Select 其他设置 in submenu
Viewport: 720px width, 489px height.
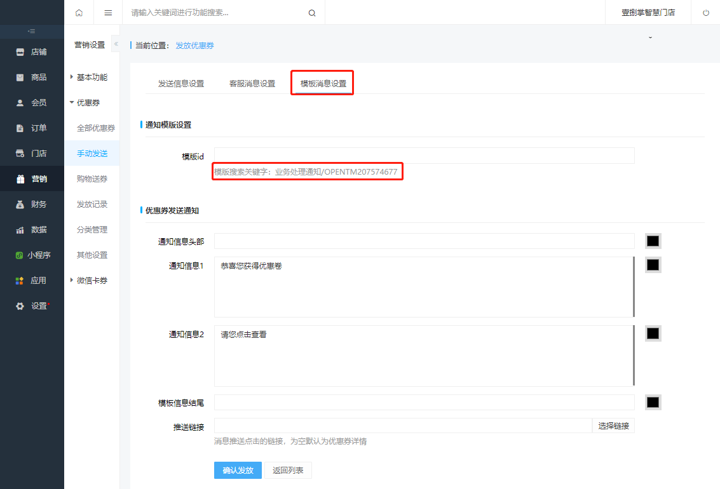[x=92, y=255]
